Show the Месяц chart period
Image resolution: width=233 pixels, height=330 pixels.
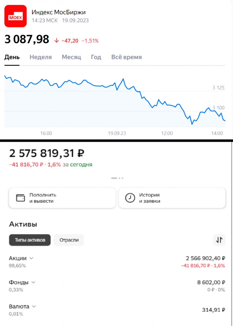click(x=71, y=57)
